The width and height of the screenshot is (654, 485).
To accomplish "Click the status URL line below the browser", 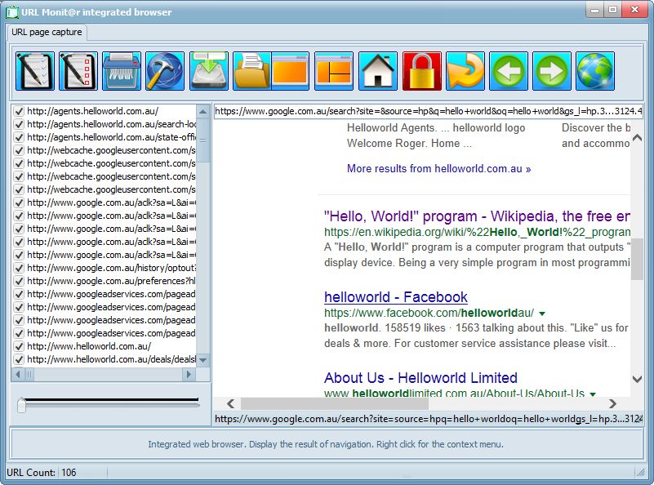I will click(x=429, y=419).
